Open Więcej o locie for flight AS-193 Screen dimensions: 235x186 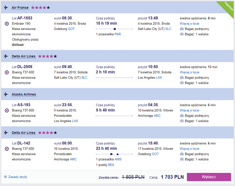(189, 111)
